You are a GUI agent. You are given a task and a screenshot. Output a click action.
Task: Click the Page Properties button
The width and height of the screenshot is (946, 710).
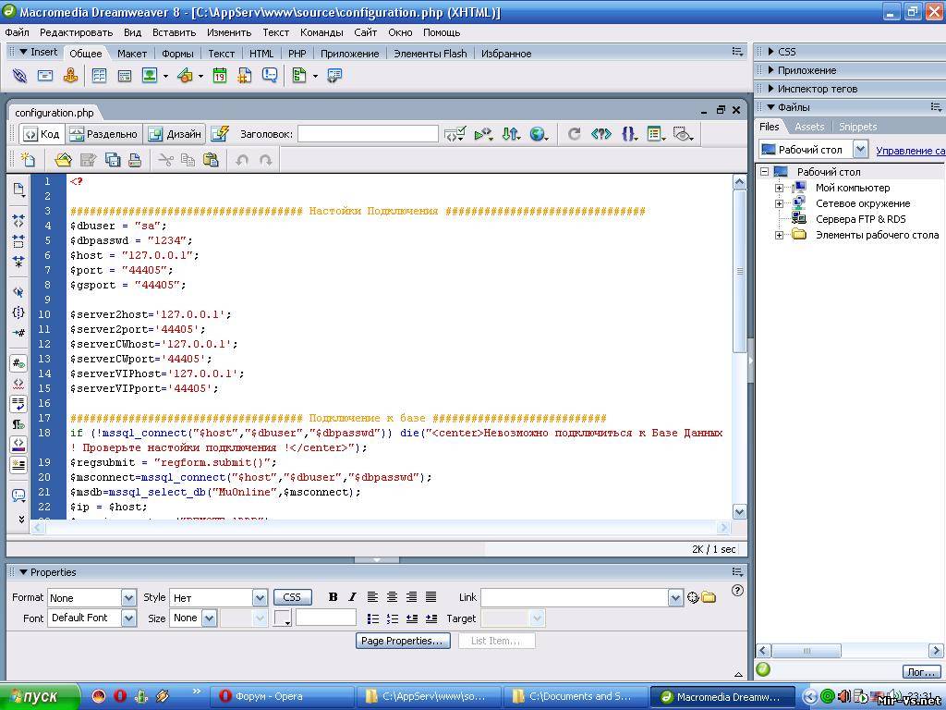(x=401, y=641)
